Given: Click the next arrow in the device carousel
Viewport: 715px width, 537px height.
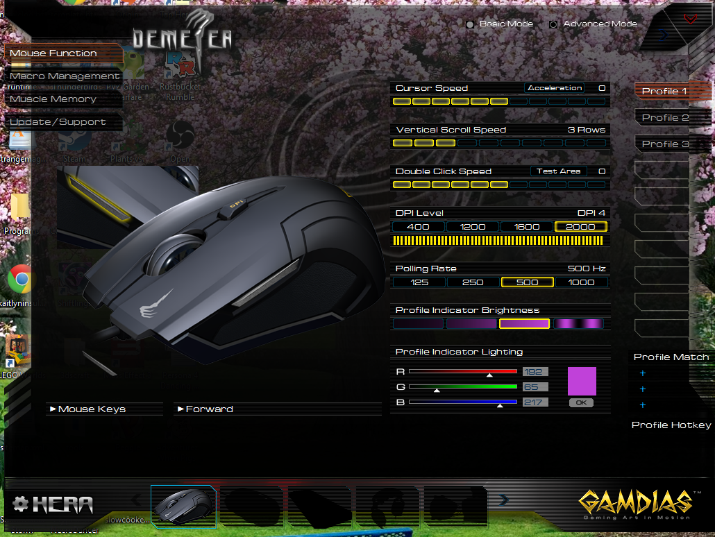Looking at the screenshot, I should 503,500.
